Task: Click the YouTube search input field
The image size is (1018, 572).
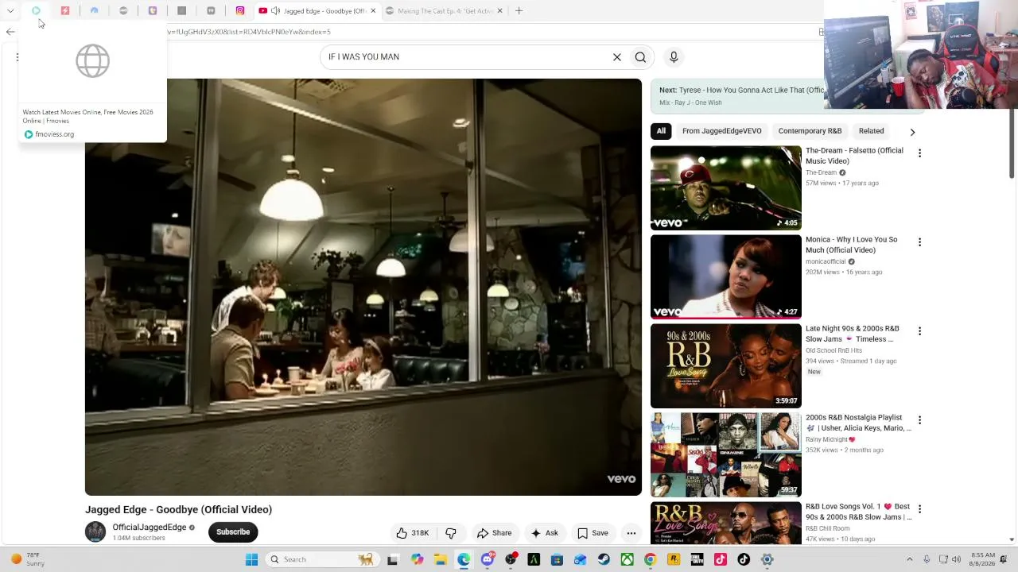Action: pos(465,57)
